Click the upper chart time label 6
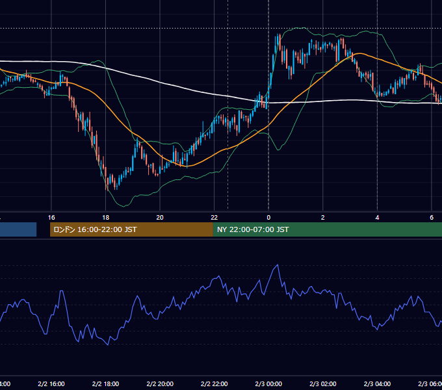Image resolution: width=442 pixels, height=390 pixels. click(x=432, y=218)
